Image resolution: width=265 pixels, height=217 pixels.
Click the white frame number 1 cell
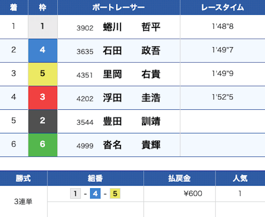(x=43, y=27)
